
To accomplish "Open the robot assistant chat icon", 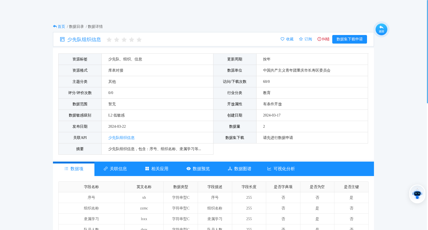I will point(417,194).
